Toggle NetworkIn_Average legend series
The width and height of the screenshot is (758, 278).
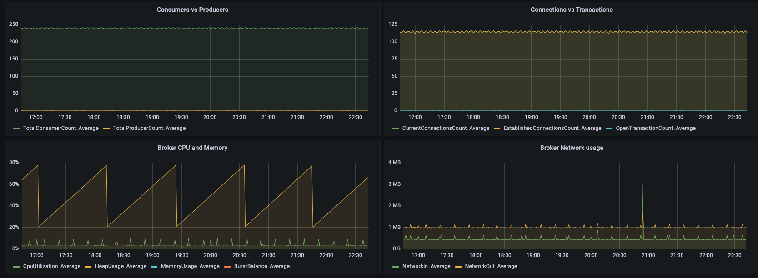(426, 266)
